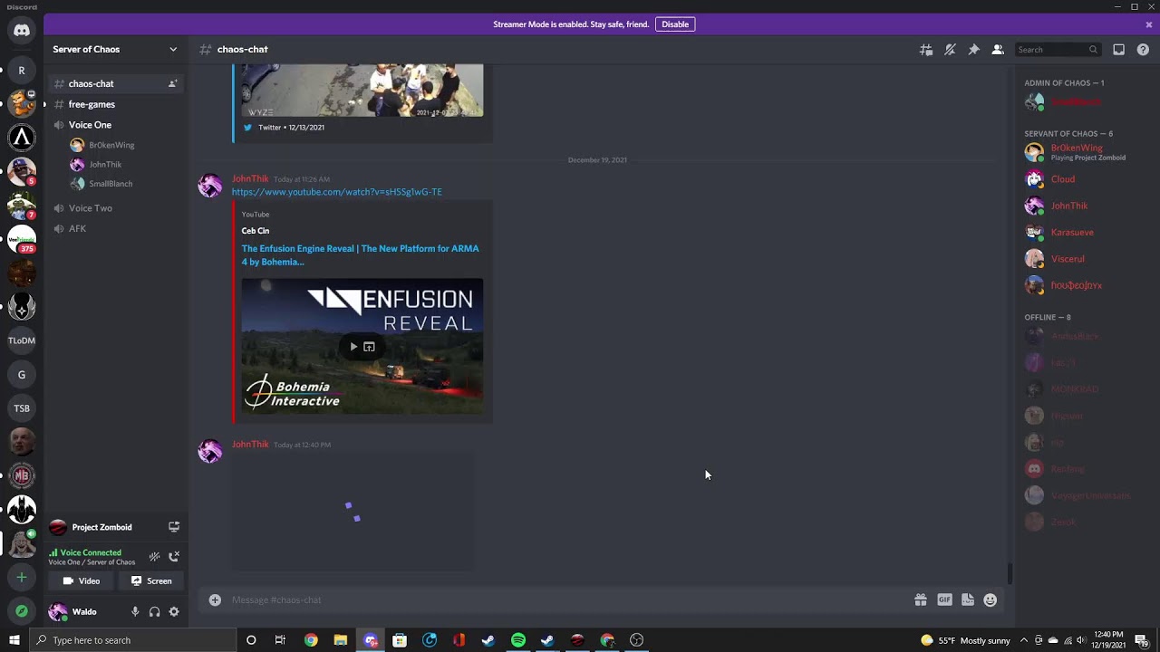Open the emoji picker
This screenshot has width=1160, height=652.
[991, 599]
